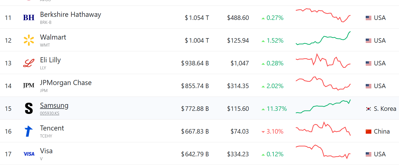Click Tencent's 3.10% daily change
Screen dimensions: 399x165
[275, 131]
